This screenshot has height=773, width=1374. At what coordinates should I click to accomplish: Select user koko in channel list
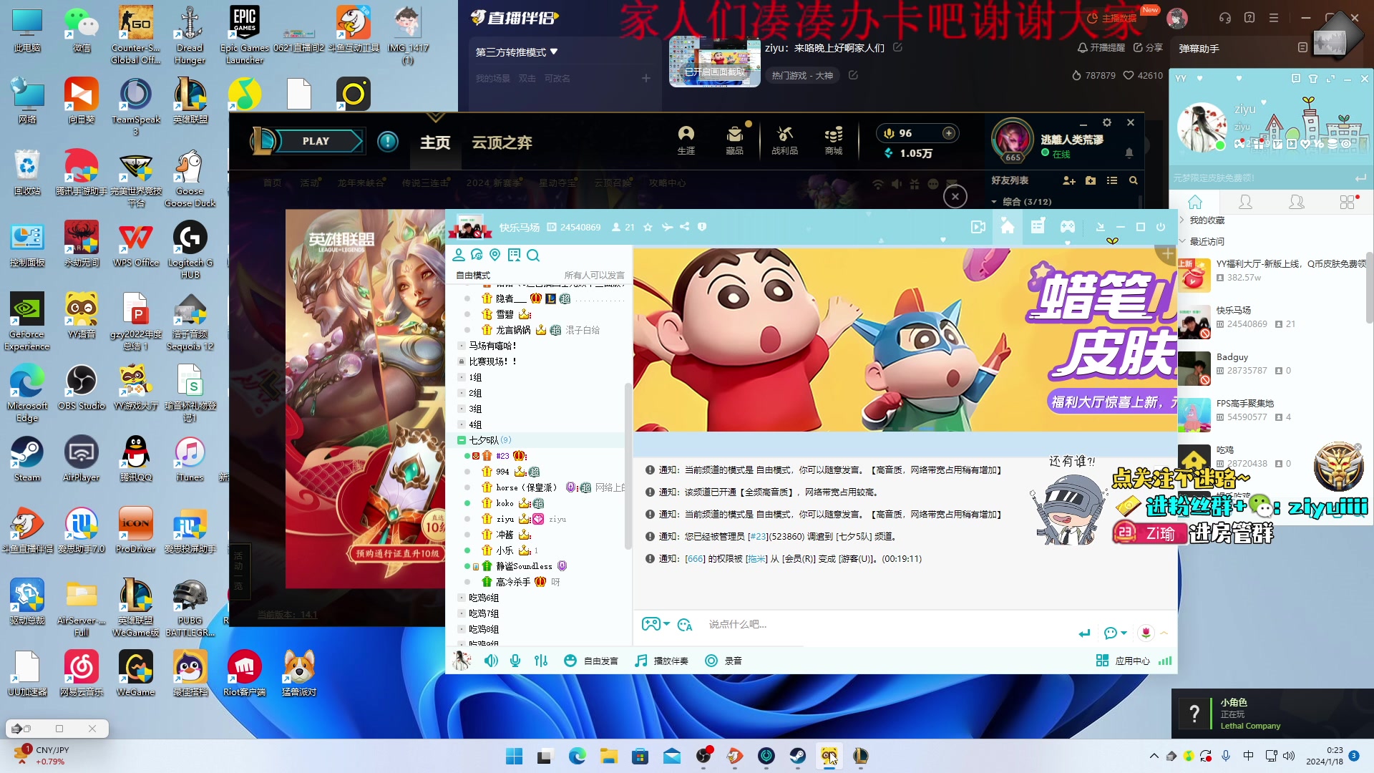point(505,503)
